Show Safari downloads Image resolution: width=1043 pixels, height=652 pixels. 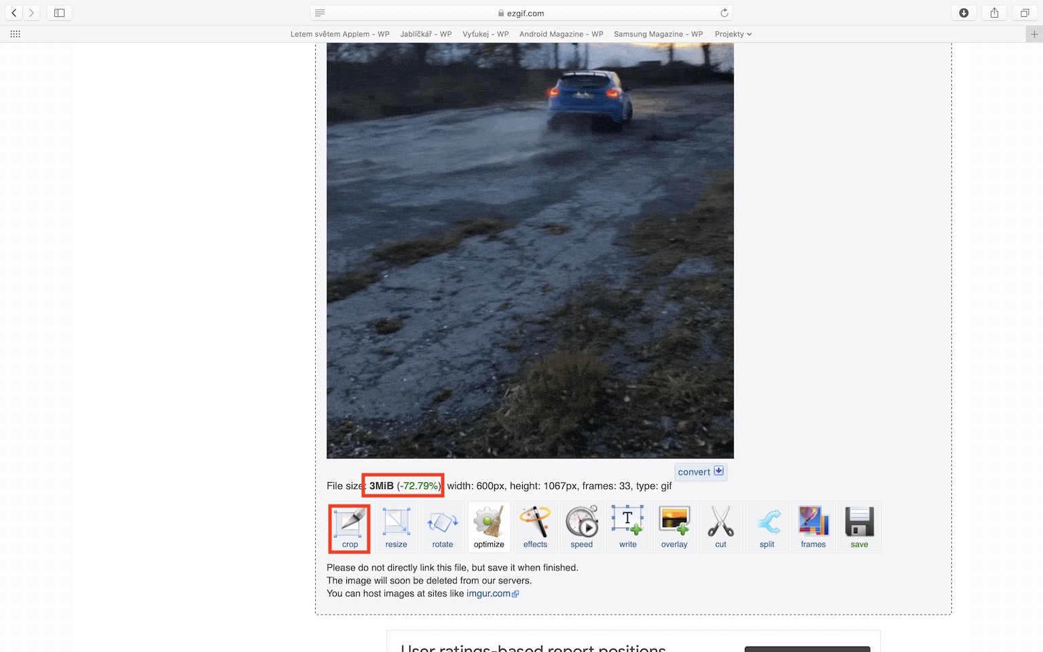964,13
